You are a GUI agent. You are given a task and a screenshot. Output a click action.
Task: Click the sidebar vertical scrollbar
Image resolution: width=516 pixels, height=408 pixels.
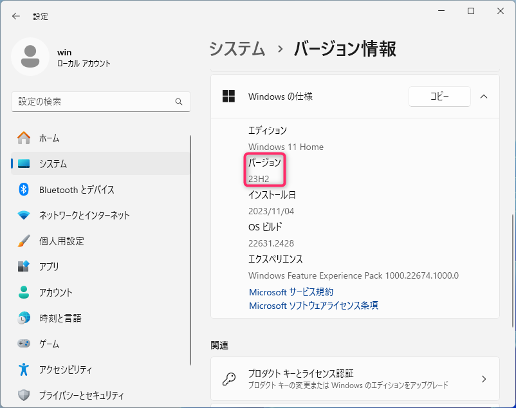click(190, 250)
